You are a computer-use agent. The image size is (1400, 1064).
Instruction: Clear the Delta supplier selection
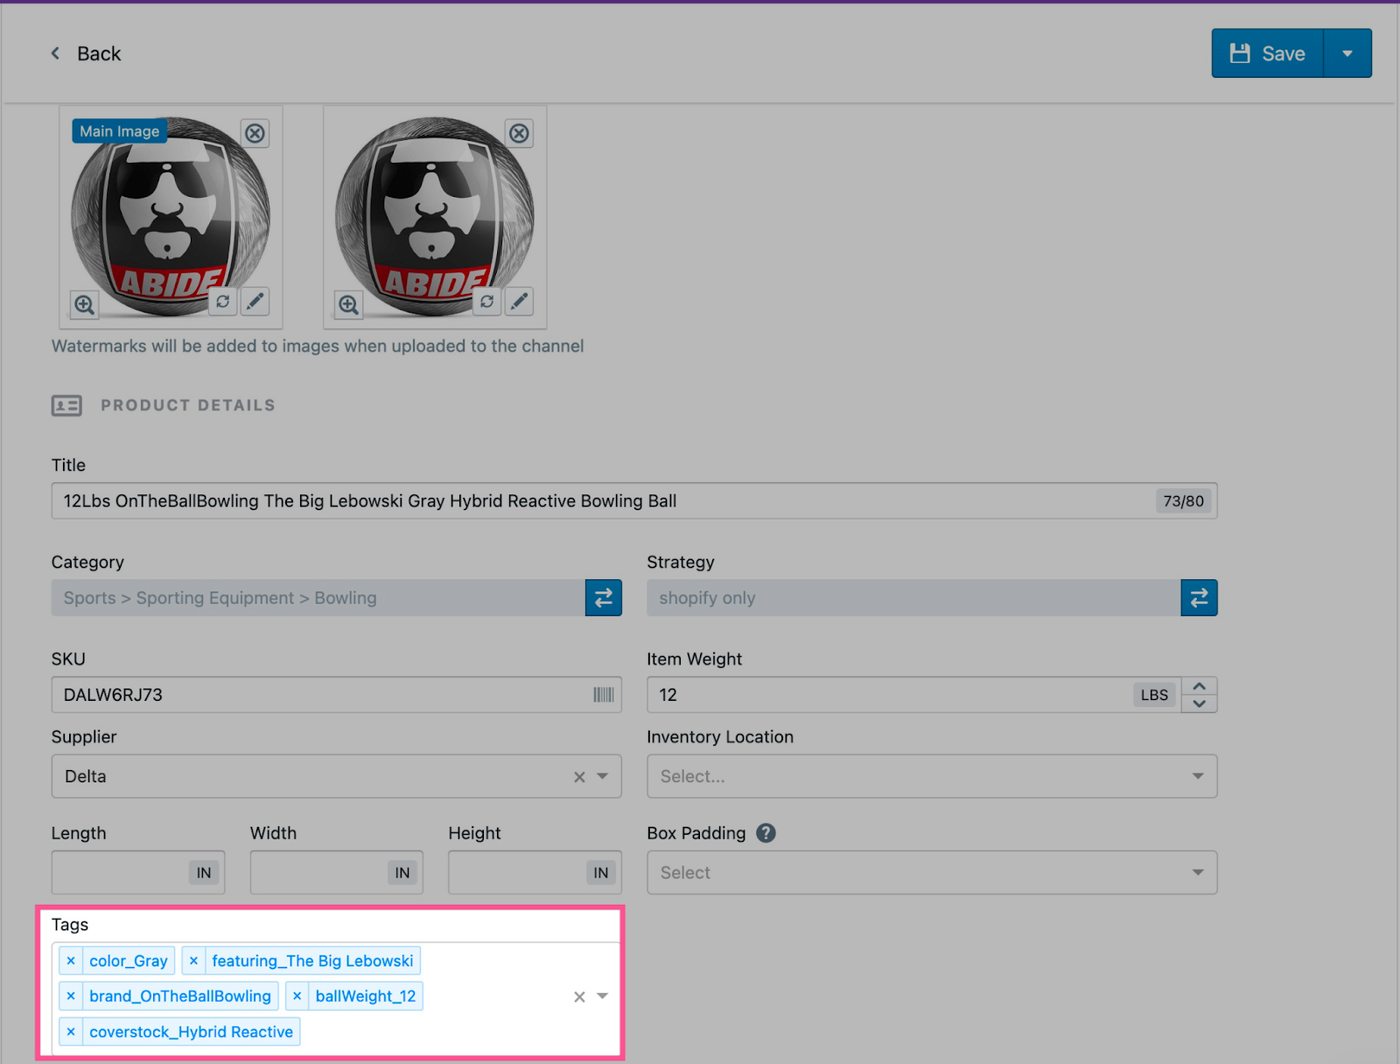[x=579, y=777]
